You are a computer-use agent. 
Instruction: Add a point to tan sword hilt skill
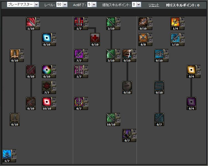(x=22, y=51)
